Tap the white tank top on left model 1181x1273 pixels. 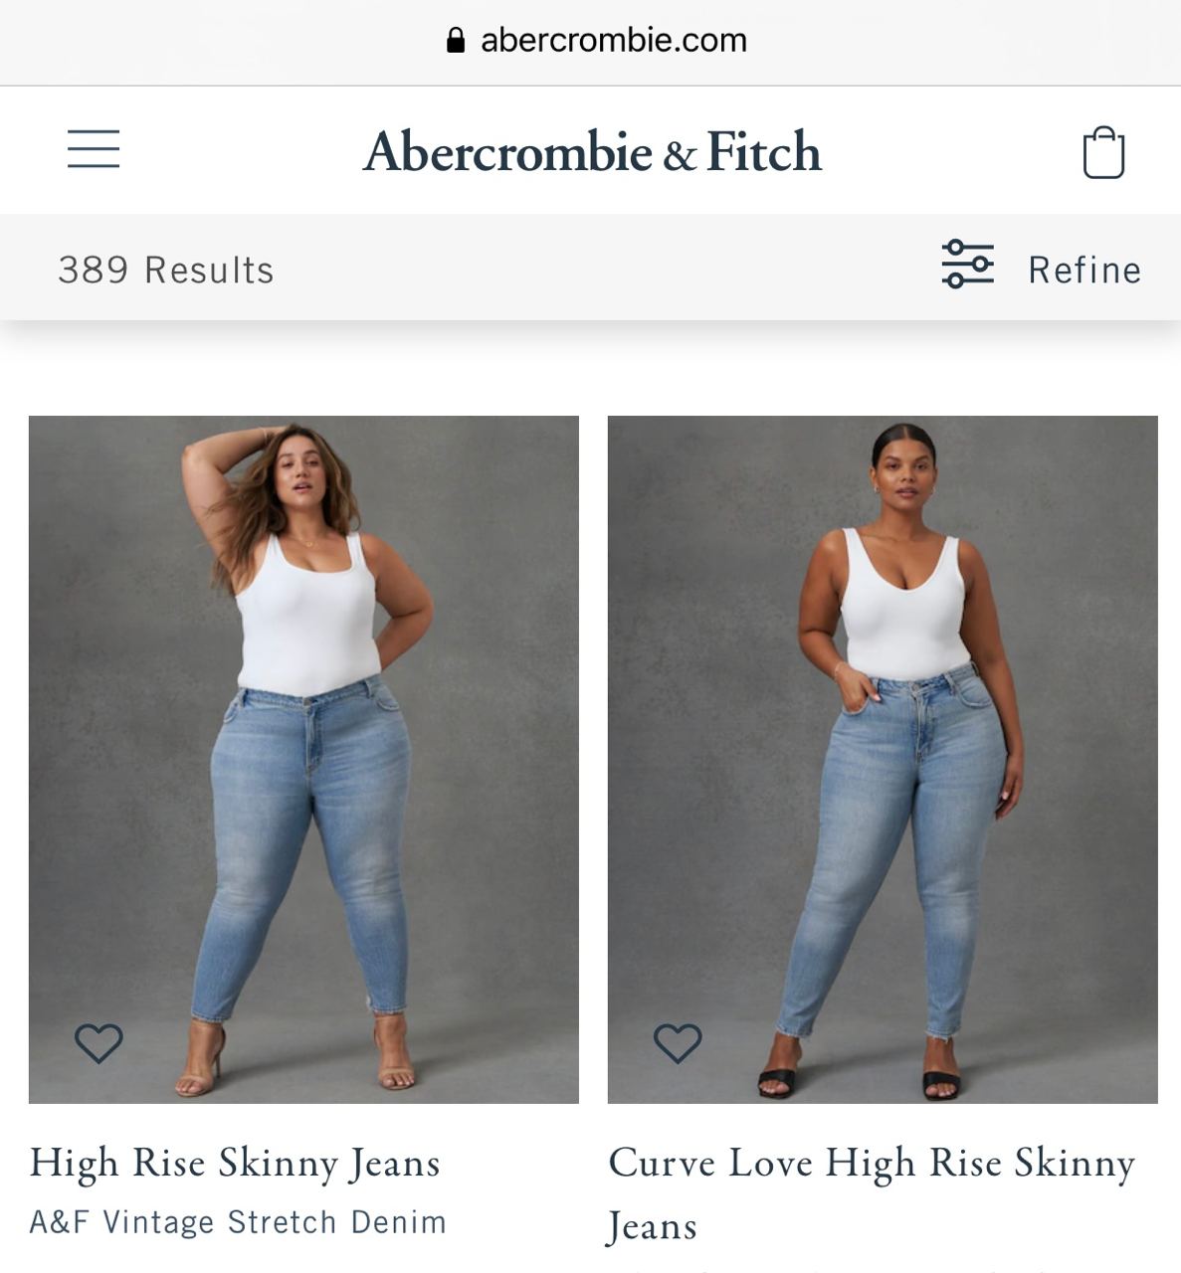pos(306,615)
